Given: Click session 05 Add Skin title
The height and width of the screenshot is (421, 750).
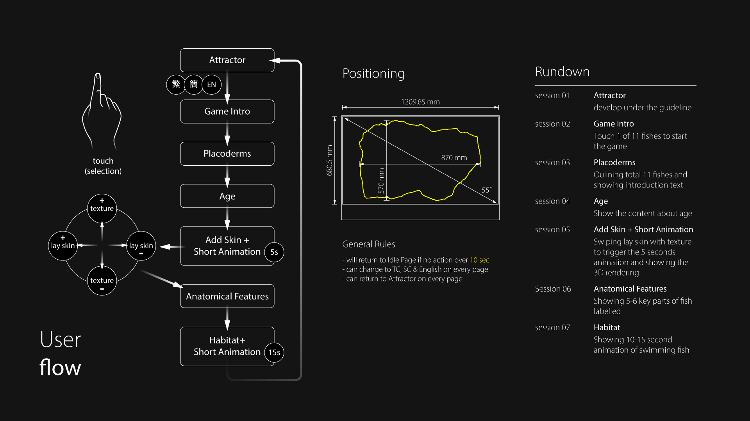Looking at the screenshot, I should click(643, 230).
